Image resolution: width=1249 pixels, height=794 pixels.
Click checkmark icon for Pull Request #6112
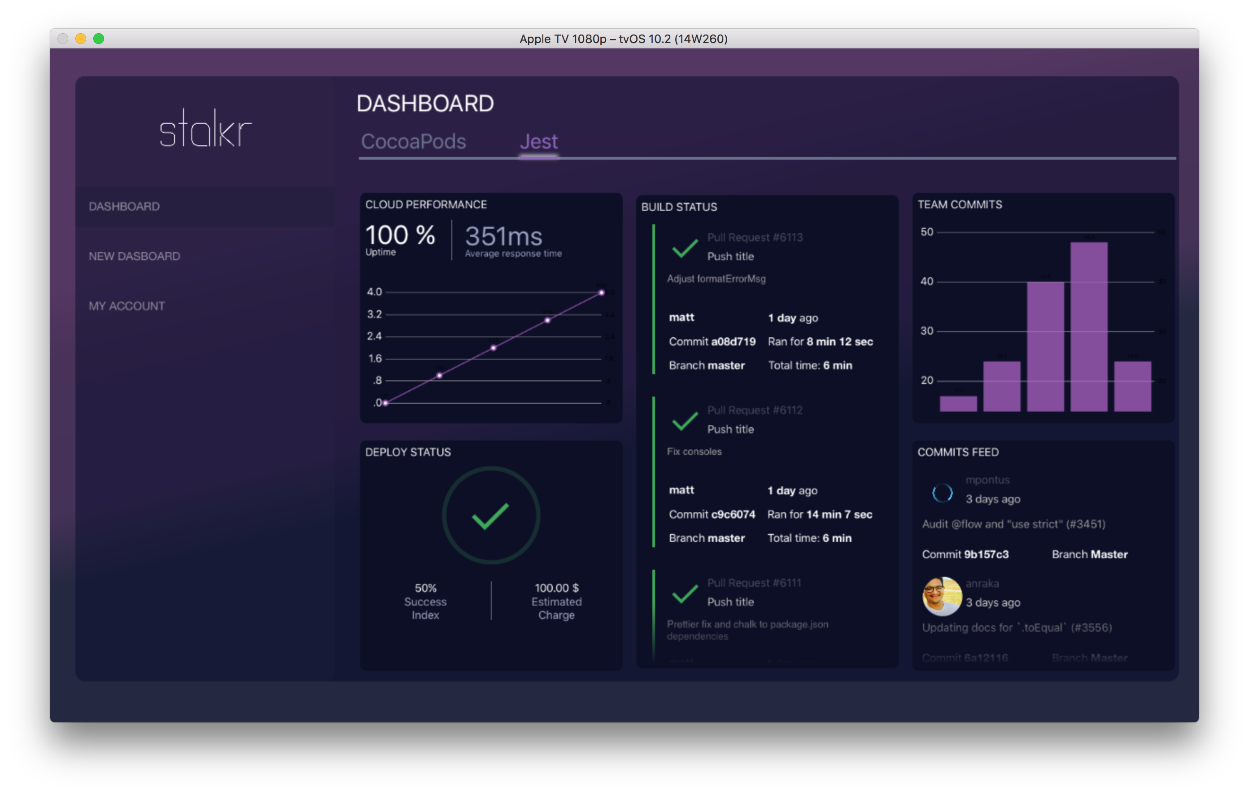(685, 421)
